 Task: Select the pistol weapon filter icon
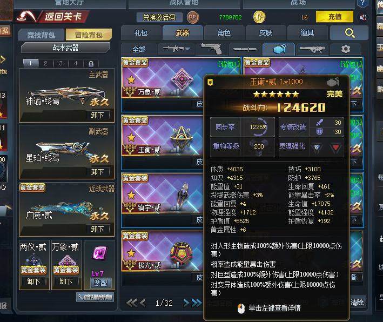(211, 49)
